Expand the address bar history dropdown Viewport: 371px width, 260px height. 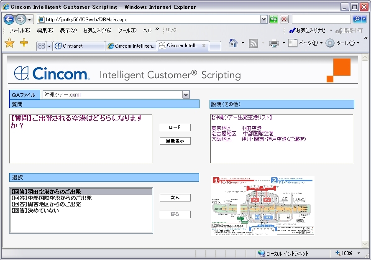[264, 19]
